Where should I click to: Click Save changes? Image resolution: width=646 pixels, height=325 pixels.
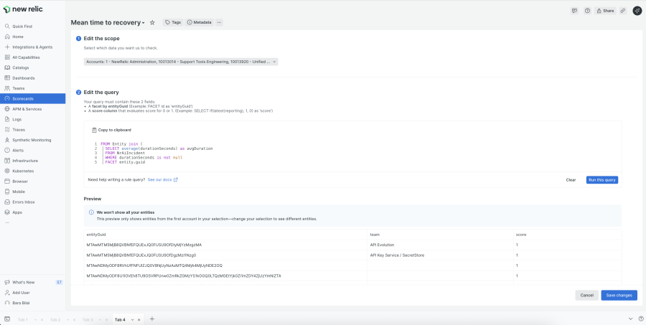coord(619,296)
